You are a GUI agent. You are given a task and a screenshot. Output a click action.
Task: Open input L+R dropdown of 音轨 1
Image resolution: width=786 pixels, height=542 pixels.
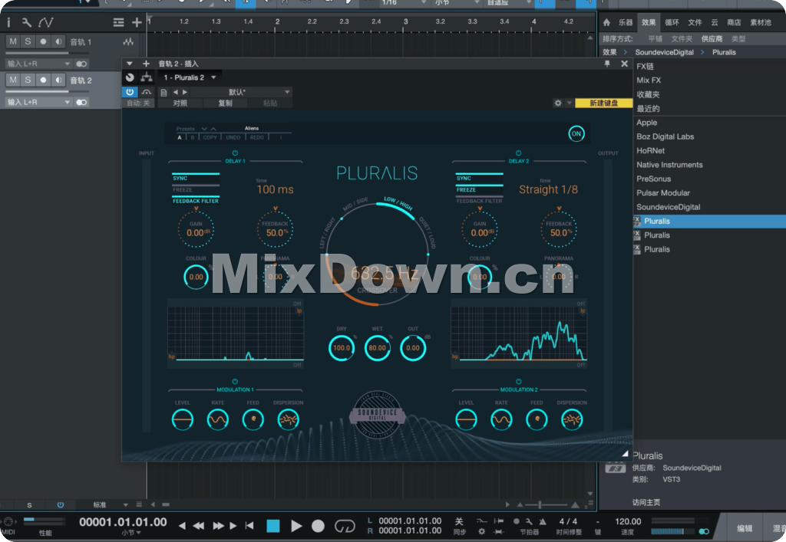[38, 64]
